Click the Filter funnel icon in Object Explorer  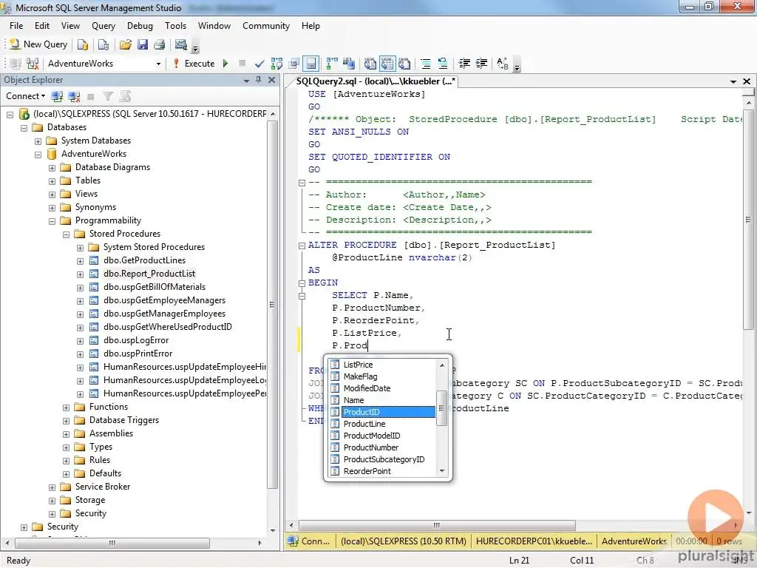click(x=108, y=97)
